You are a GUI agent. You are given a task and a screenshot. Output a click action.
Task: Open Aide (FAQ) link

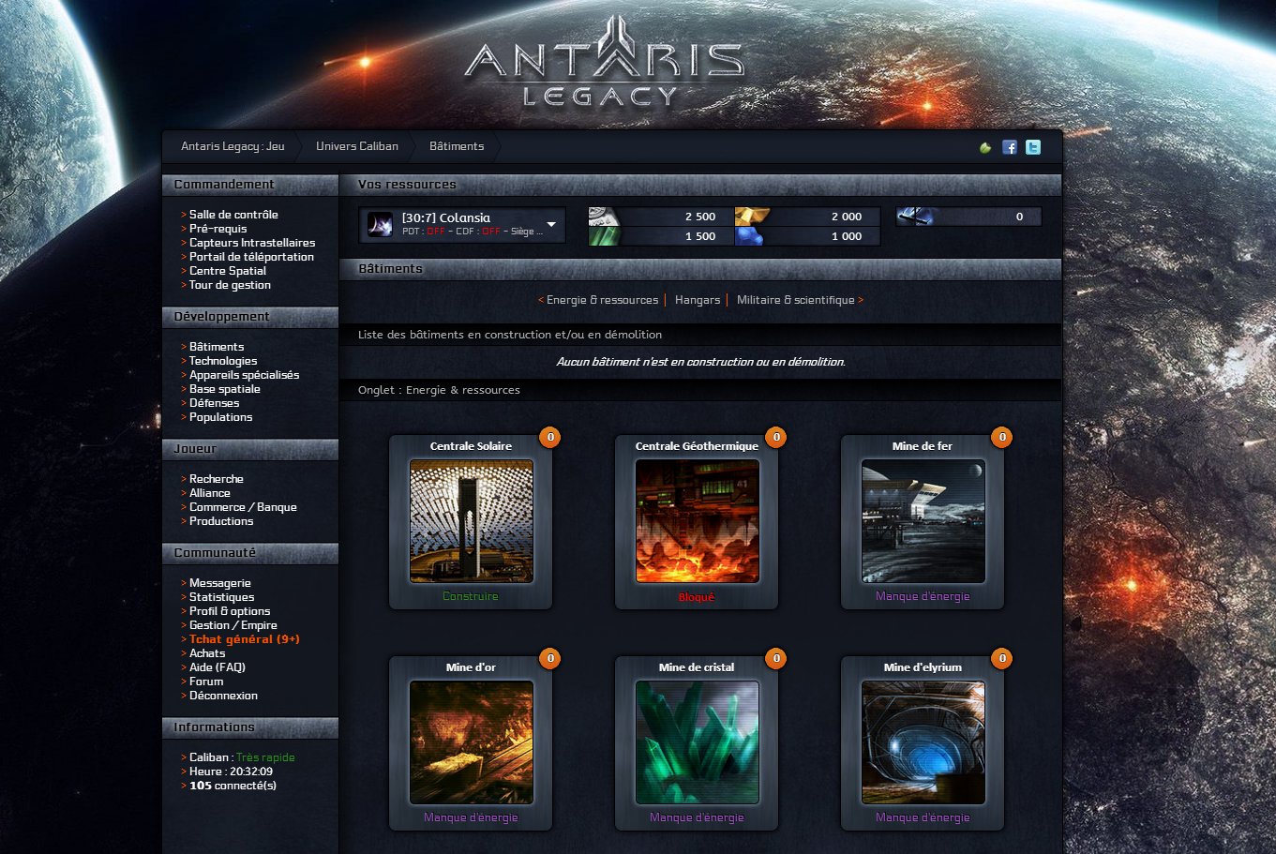tap(217, 667)
